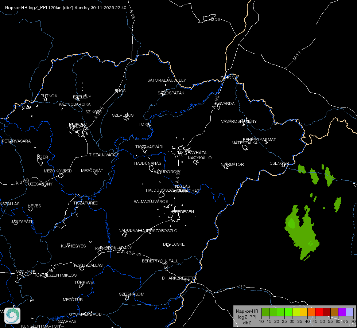Click the EGER city label
Image resolution: width=357 pixels, height=328 pixels.
pyautogui.click(x=43, y=157)
